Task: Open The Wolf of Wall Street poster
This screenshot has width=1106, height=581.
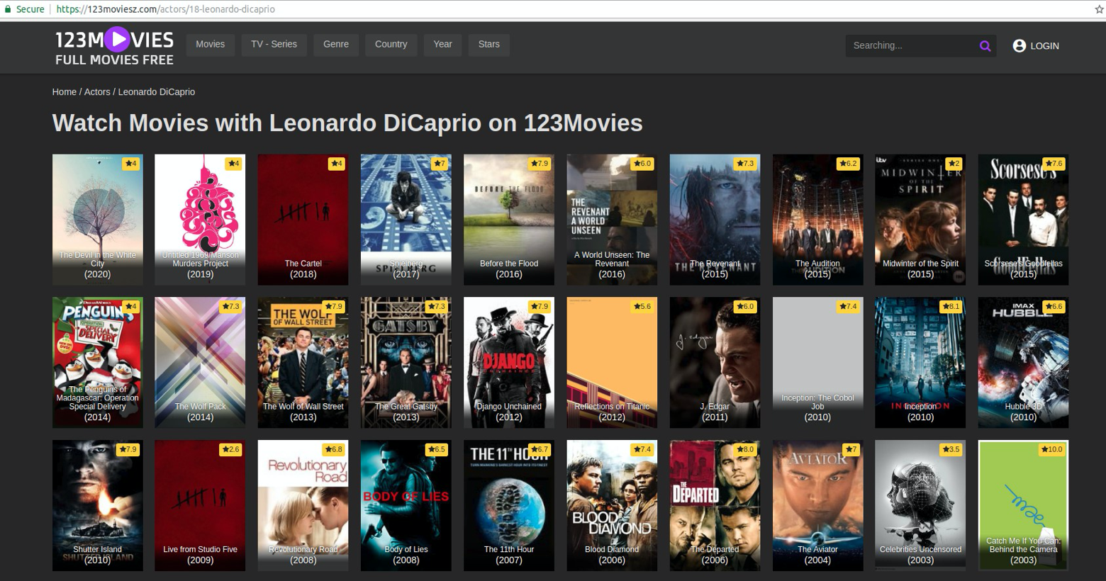Action: [303, 362]
